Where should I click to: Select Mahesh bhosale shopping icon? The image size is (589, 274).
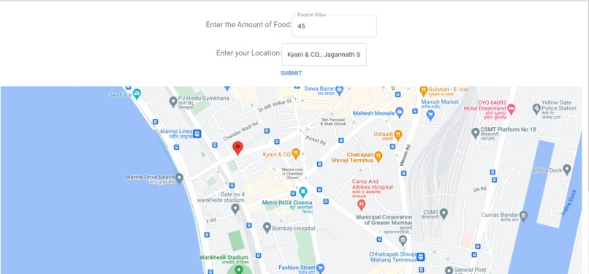click(400, 112)
